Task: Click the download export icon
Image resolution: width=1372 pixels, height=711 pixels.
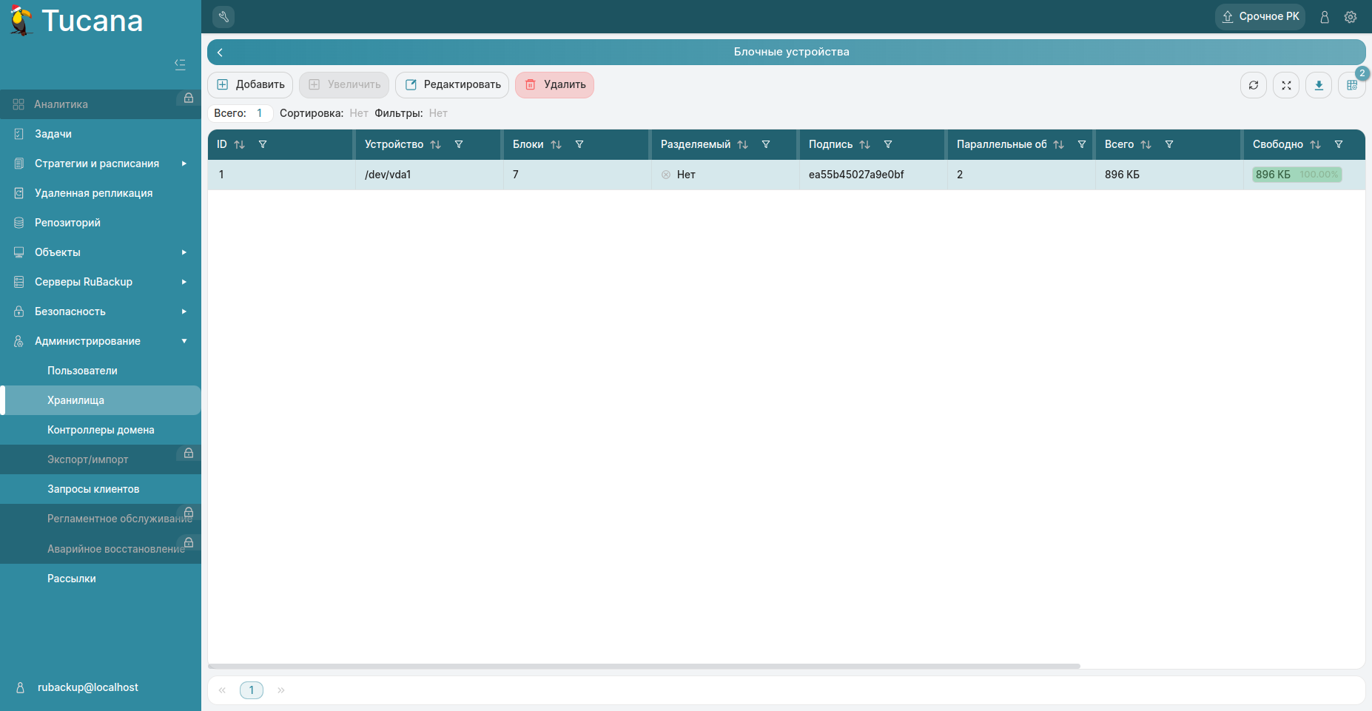Action: click(1319, 85)
